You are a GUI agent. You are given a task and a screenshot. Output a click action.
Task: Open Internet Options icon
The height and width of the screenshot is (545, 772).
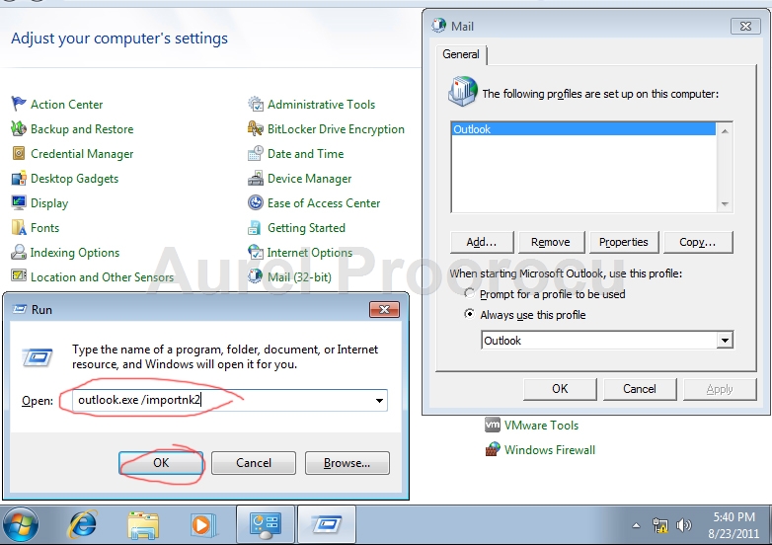255,252
